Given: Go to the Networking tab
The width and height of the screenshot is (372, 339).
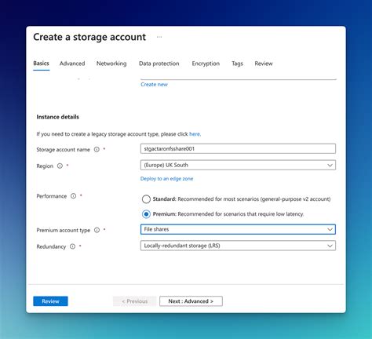Looking at the screenshot, I should (x=111, y=64).
